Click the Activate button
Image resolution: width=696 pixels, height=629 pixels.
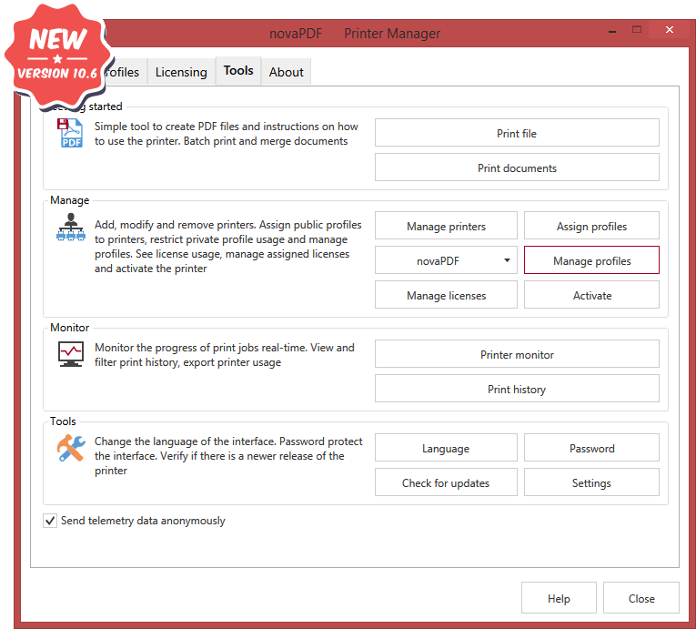[x=591, y=296]
